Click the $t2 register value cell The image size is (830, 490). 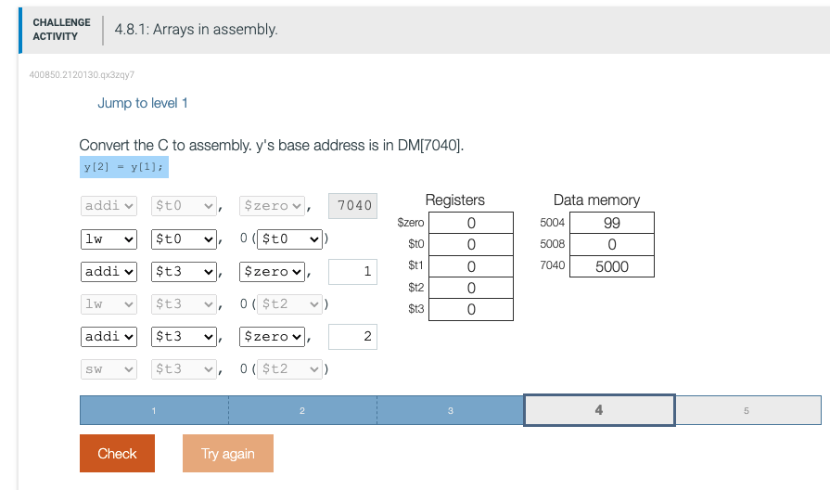[x=471, y=288]
